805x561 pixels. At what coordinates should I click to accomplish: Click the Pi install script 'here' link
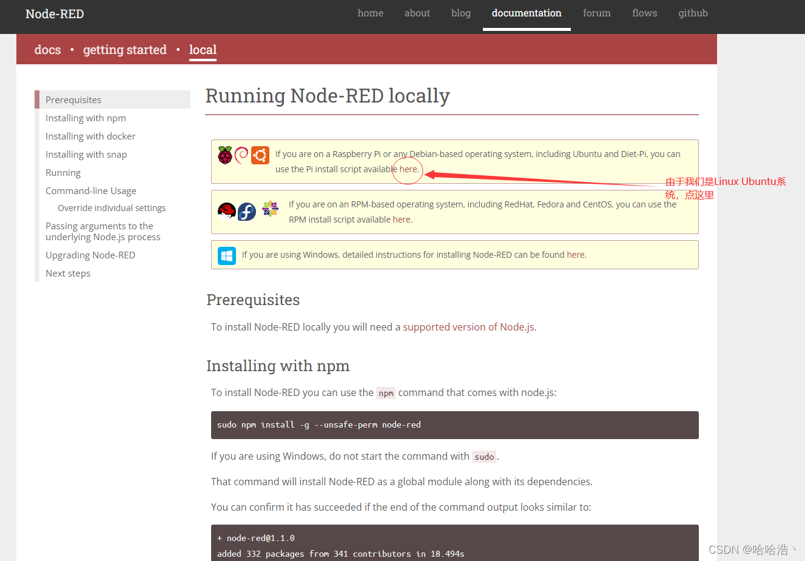(x=408, y=169)
